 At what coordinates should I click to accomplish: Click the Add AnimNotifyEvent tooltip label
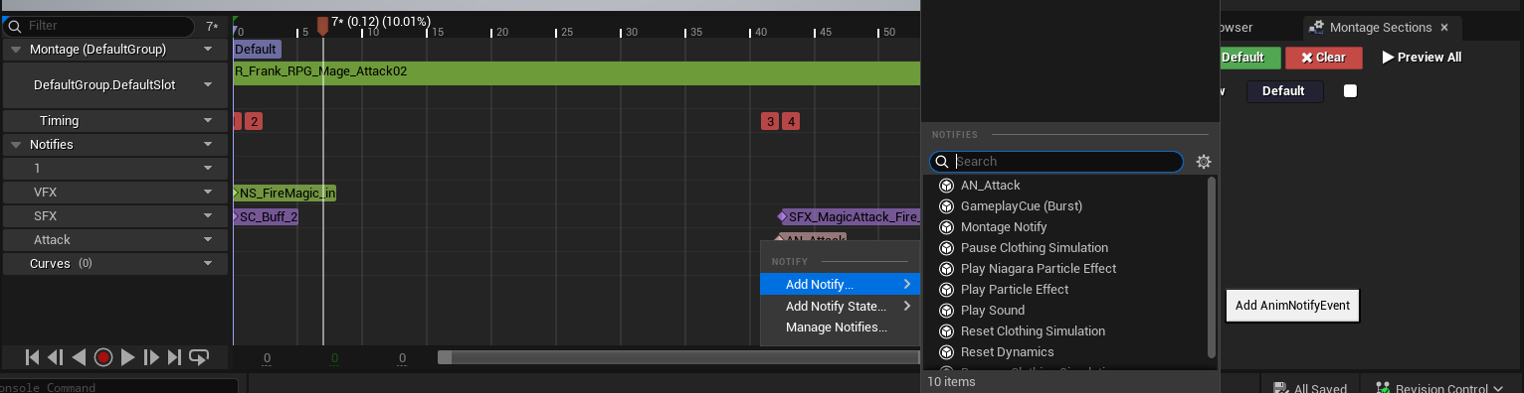pos(1292,306)
